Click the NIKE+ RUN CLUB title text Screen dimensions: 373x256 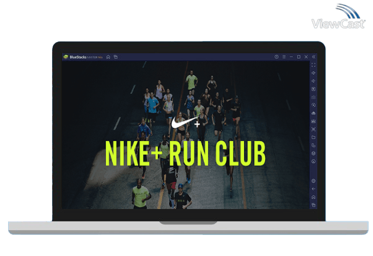[x=185, y=153]
